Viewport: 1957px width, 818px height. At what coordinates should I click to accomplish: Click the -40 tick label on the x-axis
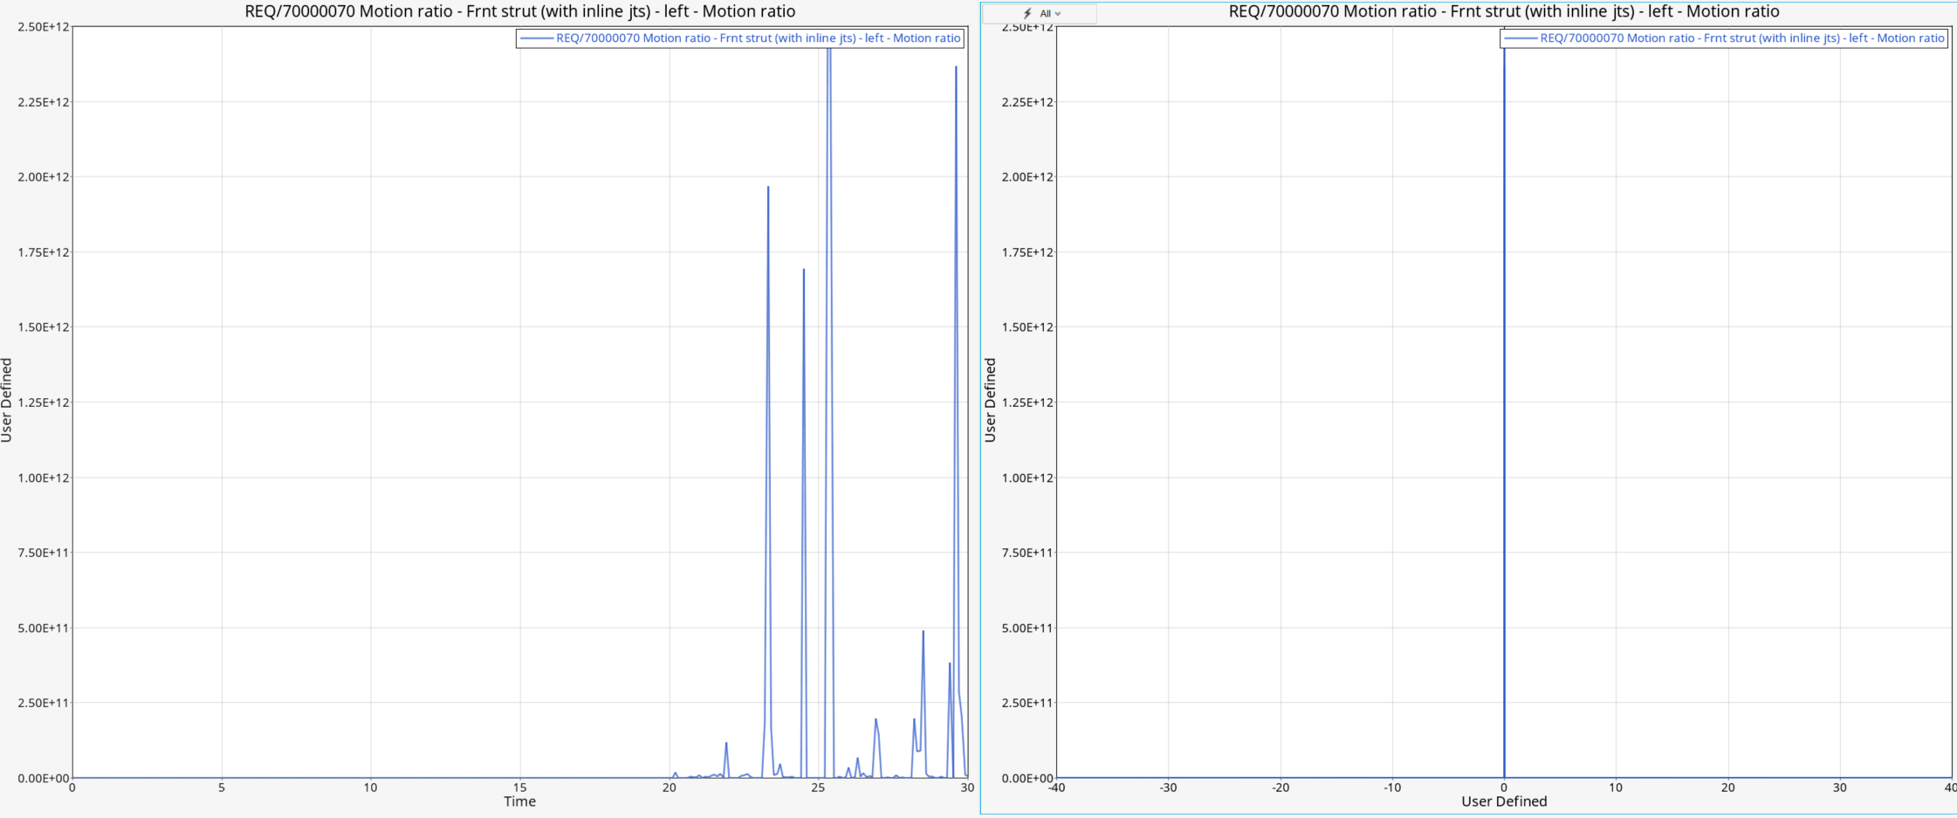1057,787
